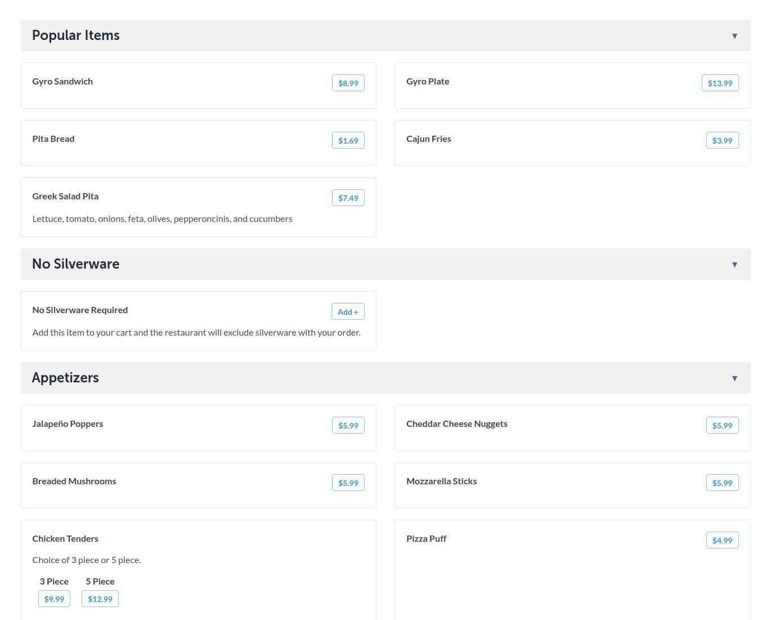This screenshot has height=620, width=771.
Task: Add Cajun Fries for $3.99
Action: (722, 141)
